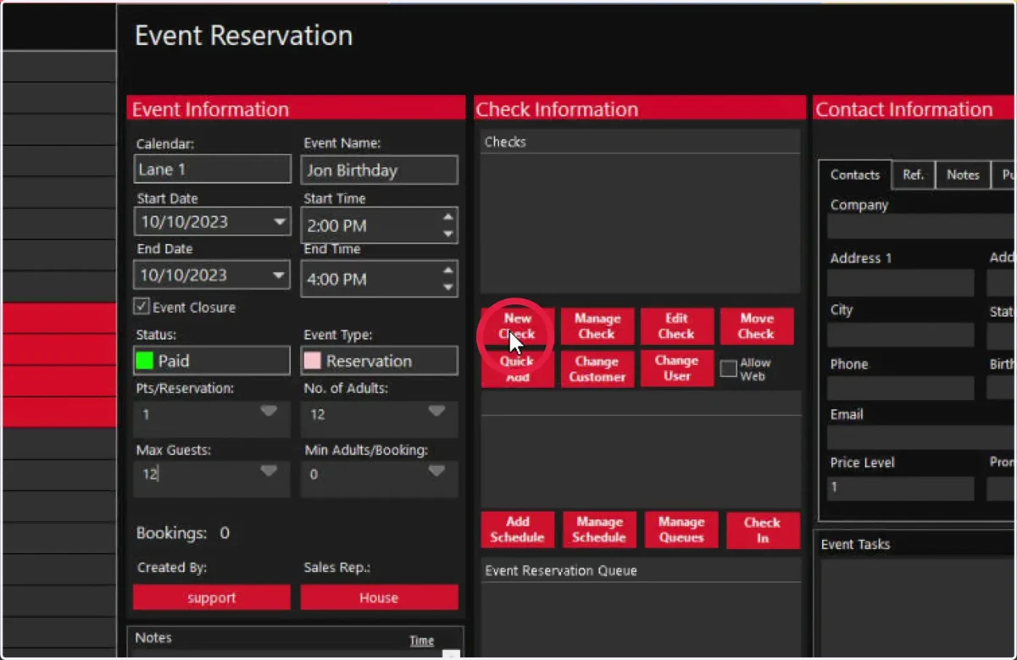This screenshot has height=660, width=1017.
Task: Click the Phone input field
Action: 901,388
